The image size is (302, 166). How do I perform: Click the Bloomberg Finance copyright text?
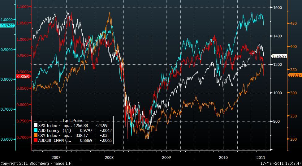pyautogui.click(x=36, y=163)
